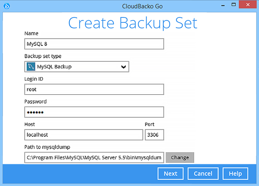
Task: Cancel the backup set creation
Action: click(203, 174)
